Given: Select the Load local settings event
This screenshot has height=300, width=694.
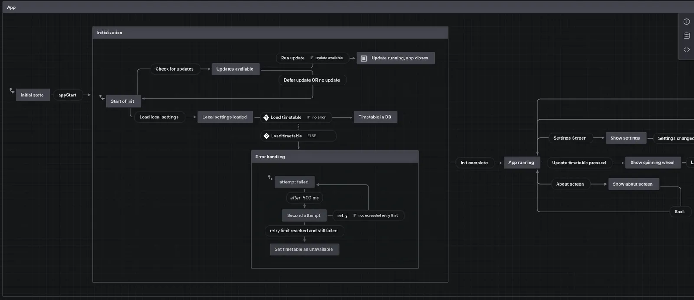Looking at the screenshot, I should (x=159, y=117).
